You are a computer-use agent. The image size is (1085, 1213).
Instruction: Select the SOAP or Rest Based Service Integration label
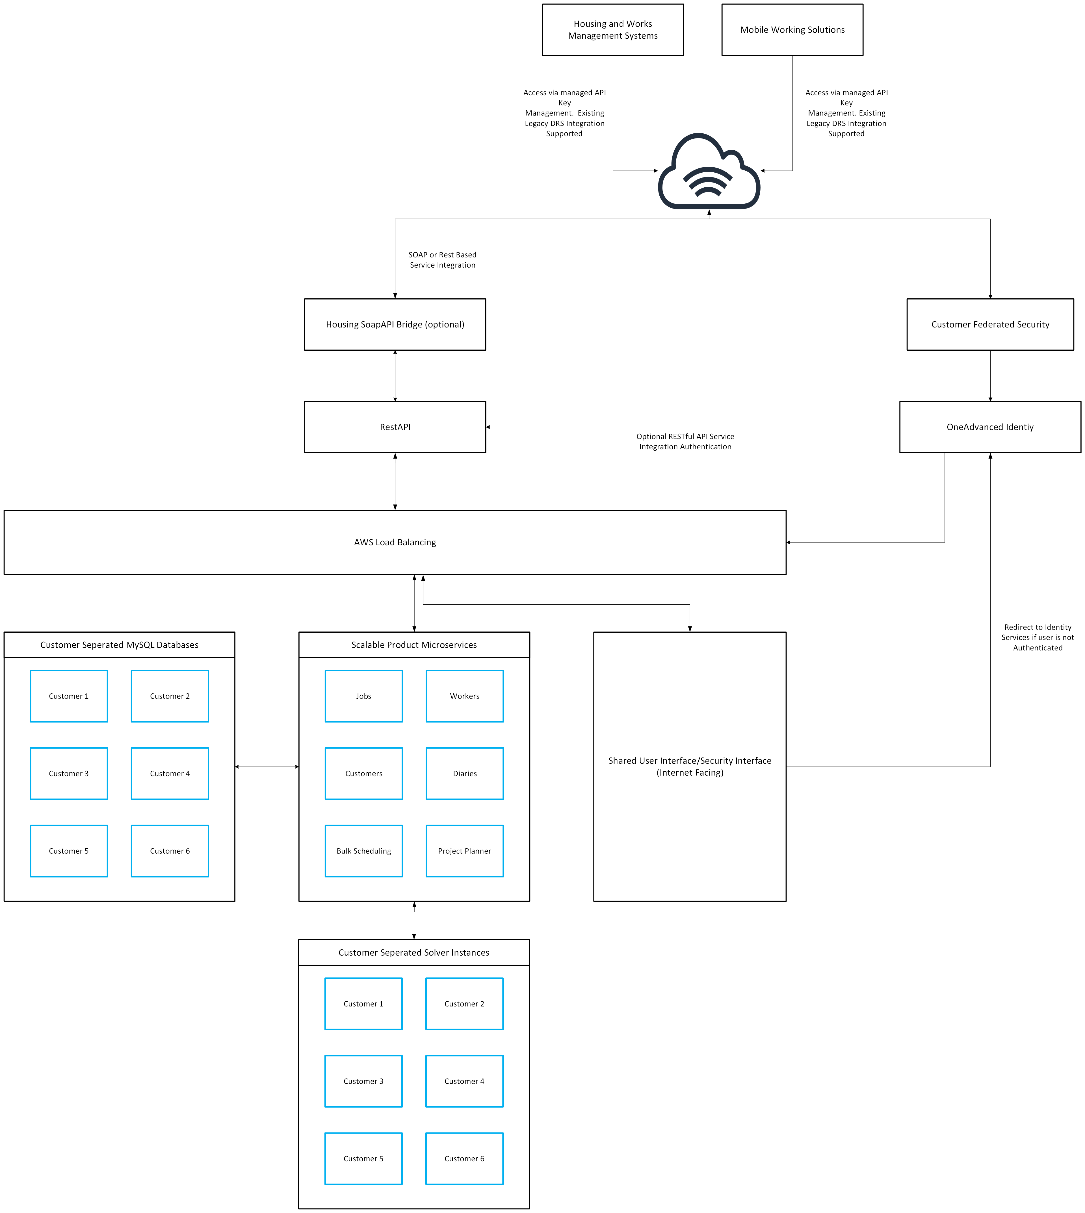click(x=442, y=260)
